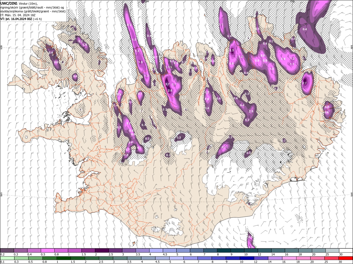This screenshot has height=264, width=353.
Task: Click the 3.7 snowfall value on the map
Action: pos(167,84)
